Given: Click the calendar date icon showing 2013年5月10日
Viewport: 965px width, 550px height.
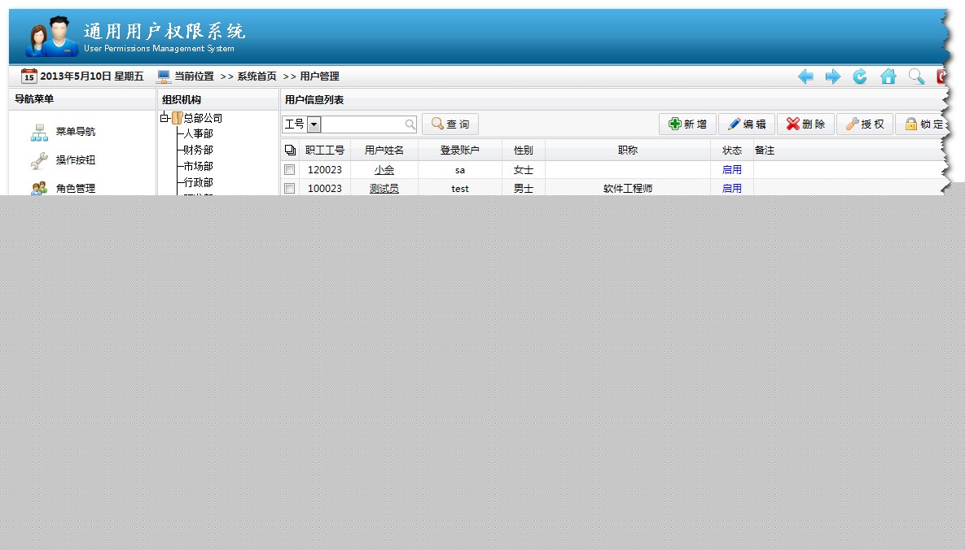Looking at the screenshot, I should pyautogui.click(x=28, y=76).
